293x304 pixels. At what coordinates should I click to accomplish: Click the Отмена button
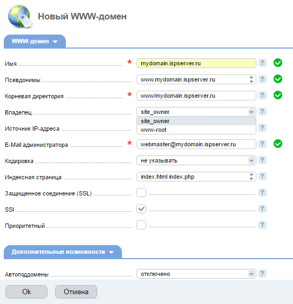click(76, 292)
